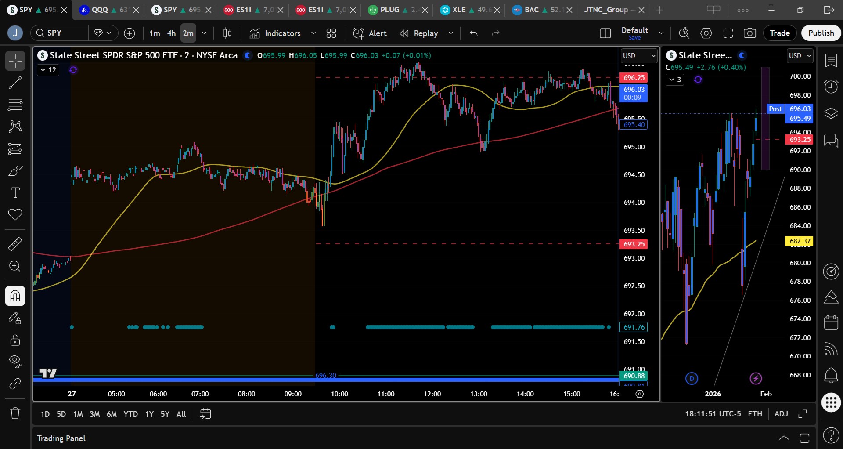Open the forecasting and measurement tools
This screenshot has height=449, width=843.
click(x=15, y=149)
